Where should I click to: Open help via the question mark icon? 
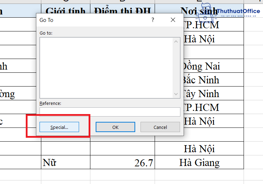(x=153, y=20)
